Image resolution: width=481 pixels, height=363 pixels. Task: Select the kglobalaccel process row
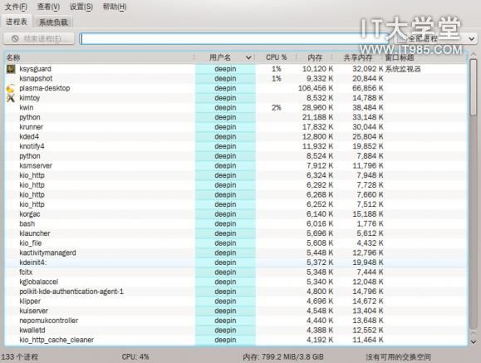pyautogui.click(x=236, y=282)
